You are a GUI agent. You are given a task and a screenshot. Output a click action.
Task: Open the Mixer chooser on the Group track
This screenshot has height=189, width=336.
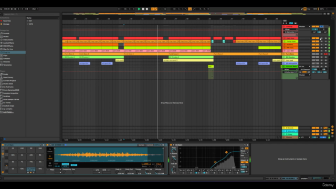point(290,29)
